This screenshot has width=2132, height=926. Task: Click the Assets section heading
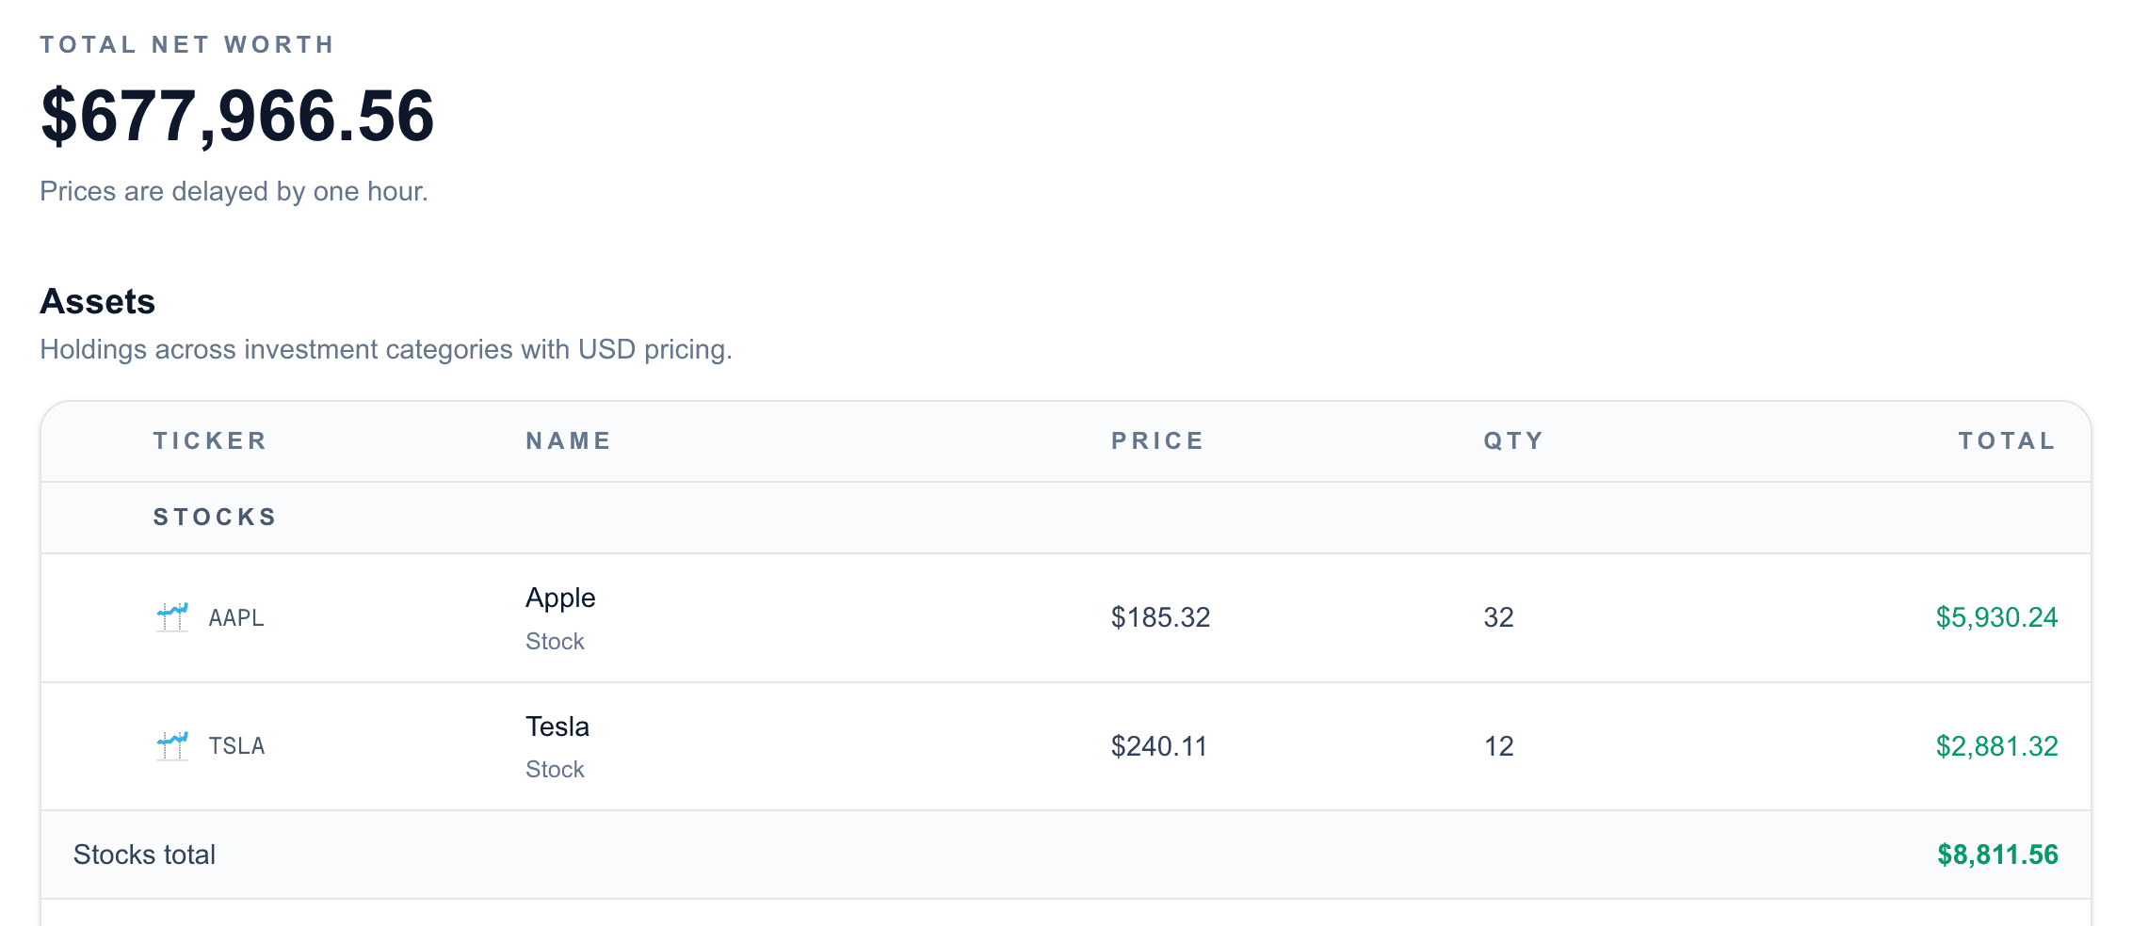[97, 302]
